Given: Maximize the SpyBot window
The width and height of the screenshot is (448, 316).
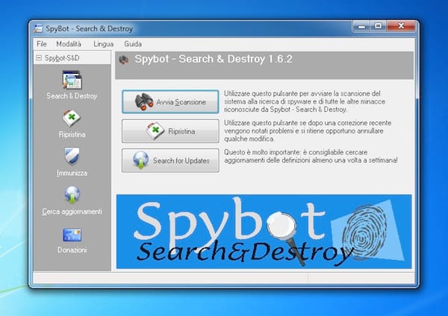Looking at the screenshot, I should [x=379, y=26].
